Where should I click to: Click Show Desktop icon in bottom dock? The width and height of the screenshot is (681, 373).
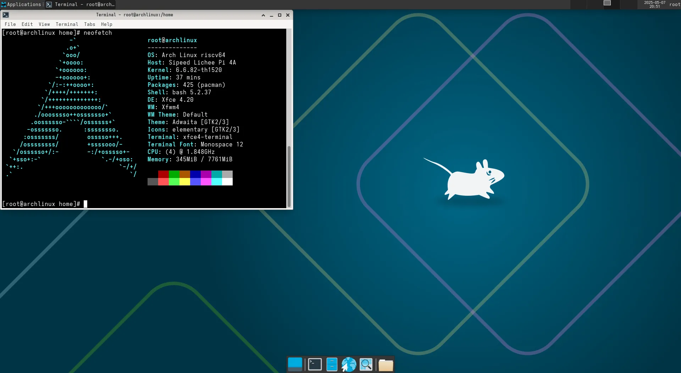(x=295, y=364)
